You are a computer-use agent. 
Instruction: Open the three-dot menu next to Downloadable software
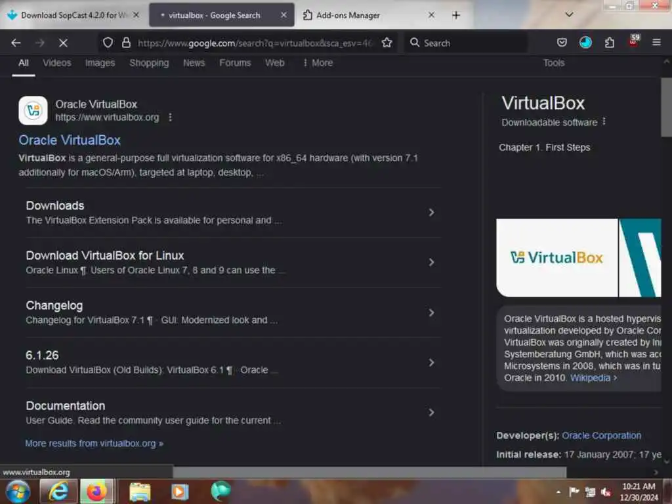(604, 121)
